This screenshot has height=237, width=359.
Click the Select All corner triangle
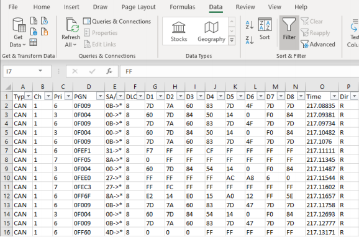click(8, 87)
